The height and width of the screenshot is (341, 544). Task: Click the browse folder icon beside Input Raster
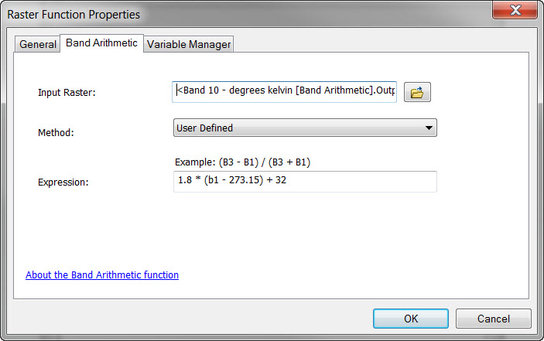click(x=417, y=92)
